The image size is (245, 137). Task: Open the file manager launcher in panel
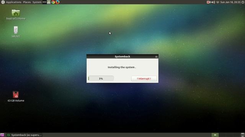[49, 2]
